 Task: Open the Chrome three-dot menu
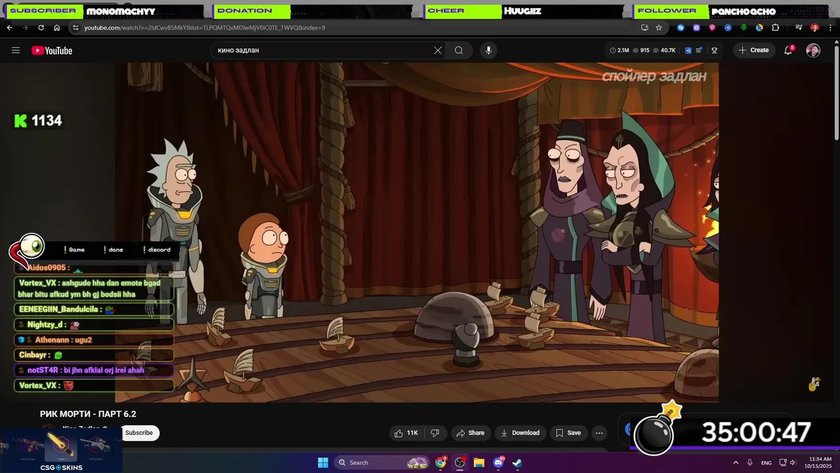click(830, 28)
